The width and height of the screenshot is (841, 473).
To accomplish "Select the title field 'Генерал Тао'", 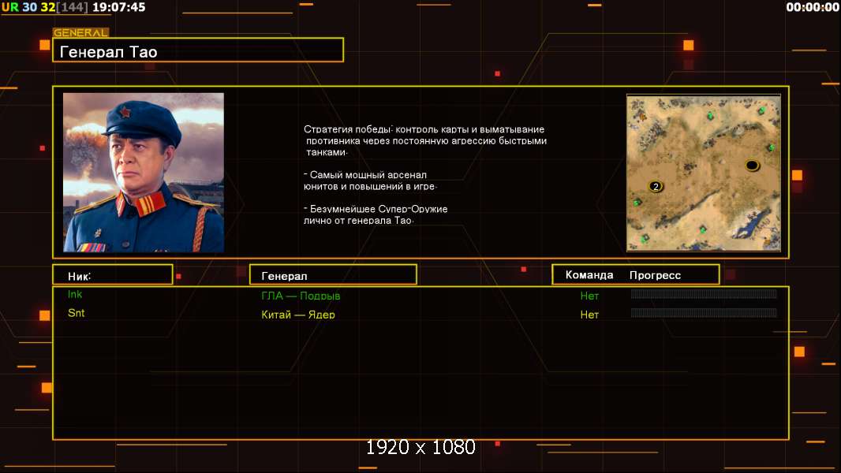I will (x=198, y=50).
